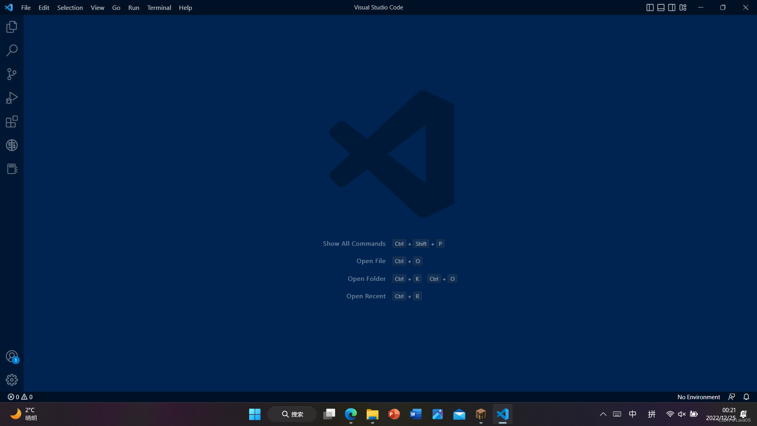Click the Accounts icon with badge
This screenshot has width=757, height=426.
tap(12, 357)
